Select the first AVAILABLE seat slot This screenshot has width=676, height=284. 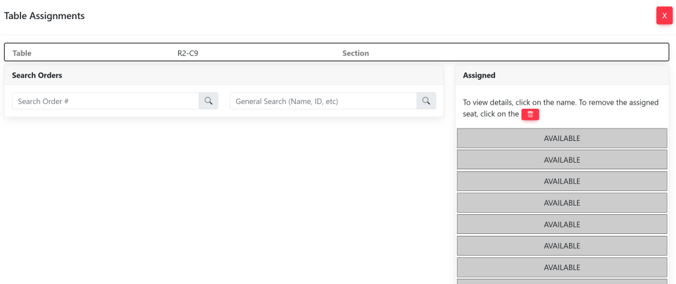click(562, 138)
